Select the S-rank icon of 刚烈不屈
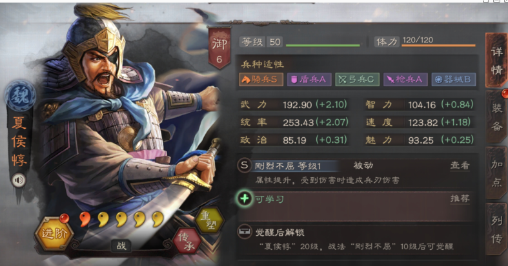Image resolution: width=508 pixels, height=266 pixels. pyautogui.click(x=244, y=166)
